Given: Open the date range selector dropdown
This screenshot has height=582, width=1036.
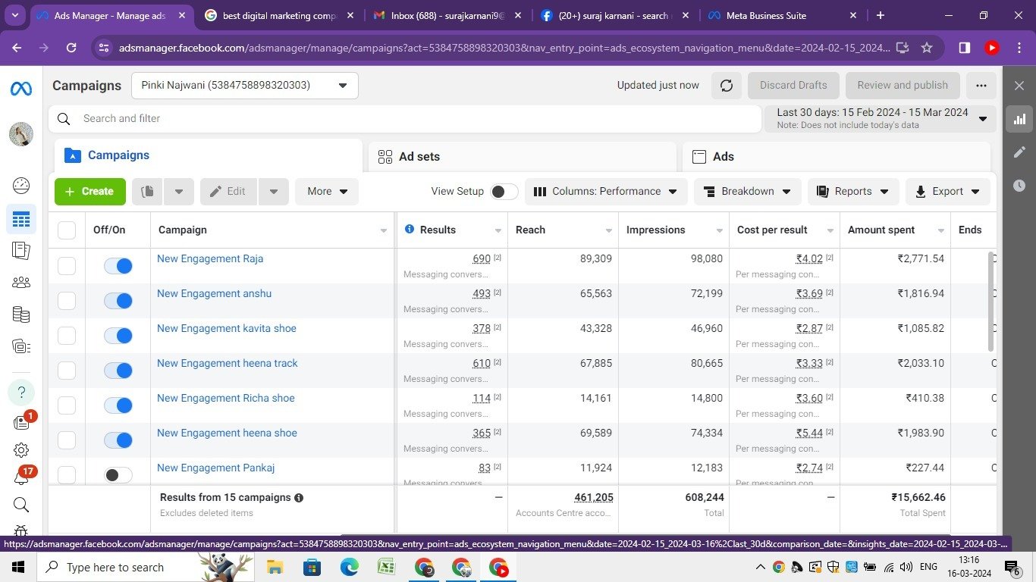Looking at the screenshot, I should [x=880, y=118].
